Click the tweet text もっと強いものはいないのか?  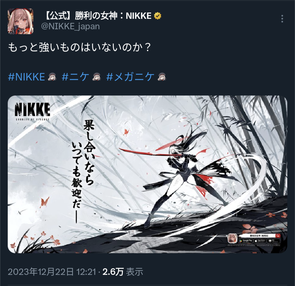pyautogui.click(x=79, y=48)
